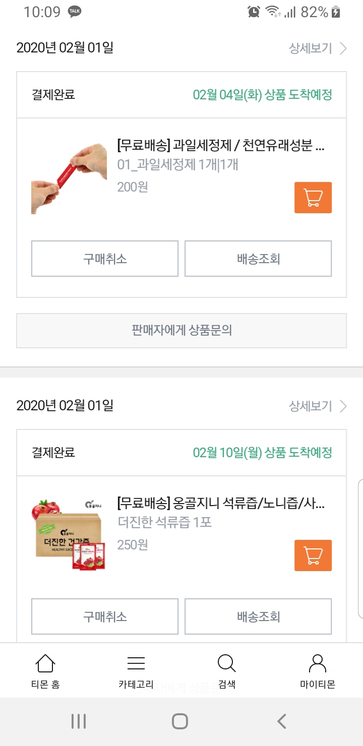Add the pomegranate juice to cart
This screenshot has height=746, width=363.
coord(313,555)
